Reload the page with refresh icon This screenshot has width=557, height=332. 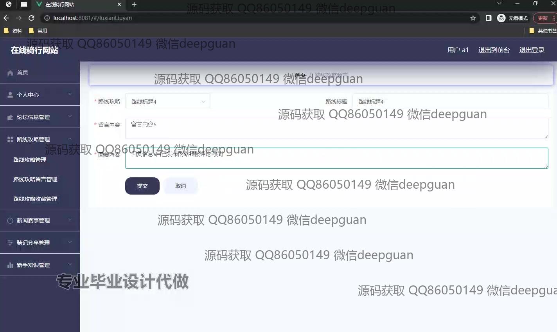point(32,18)
